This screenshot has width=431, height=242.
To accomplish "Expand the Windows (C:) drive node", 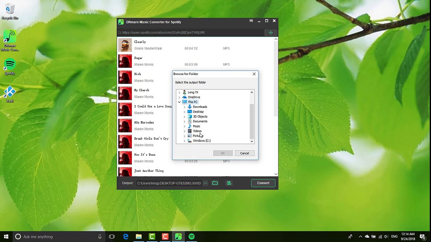I will click(x=184, y=141).
